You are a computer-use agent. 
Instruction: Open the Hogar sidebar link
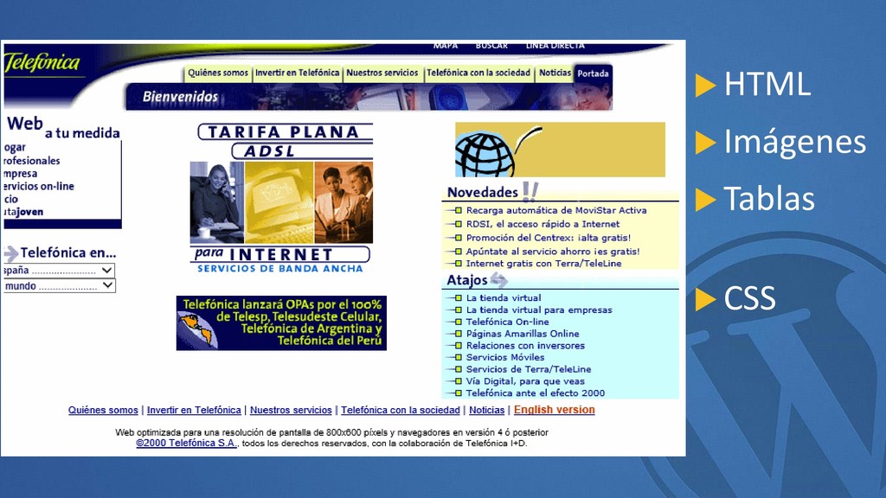pos(15,147)
